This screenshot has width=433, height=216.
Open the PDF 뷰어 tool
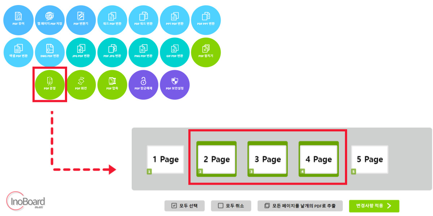[18, 20]
